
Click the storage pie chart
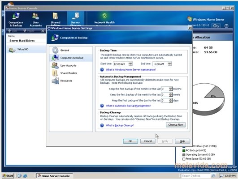tap(208, 99)
